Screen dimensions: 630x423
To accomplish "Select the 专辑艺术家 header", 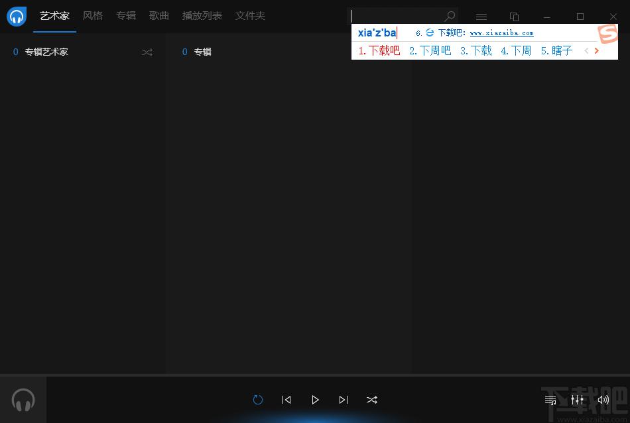I will (x=46, y=52).
